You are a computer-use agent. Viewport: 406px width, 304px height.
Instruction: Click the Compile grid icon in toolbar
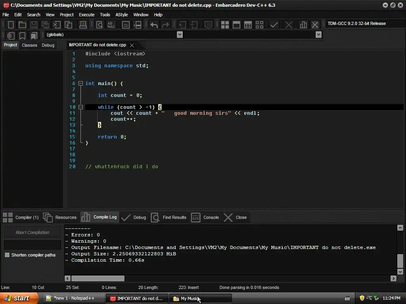point(225,25)
